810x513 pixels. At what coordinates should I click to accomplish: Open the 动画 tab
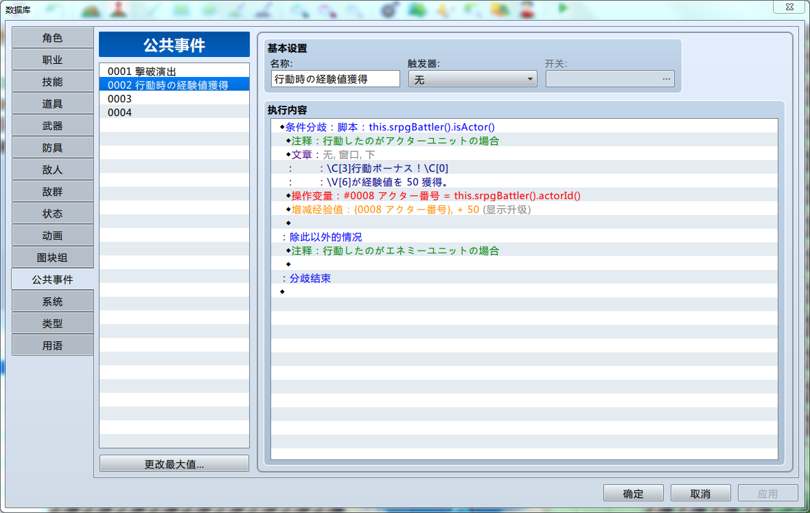pos(53,236)
